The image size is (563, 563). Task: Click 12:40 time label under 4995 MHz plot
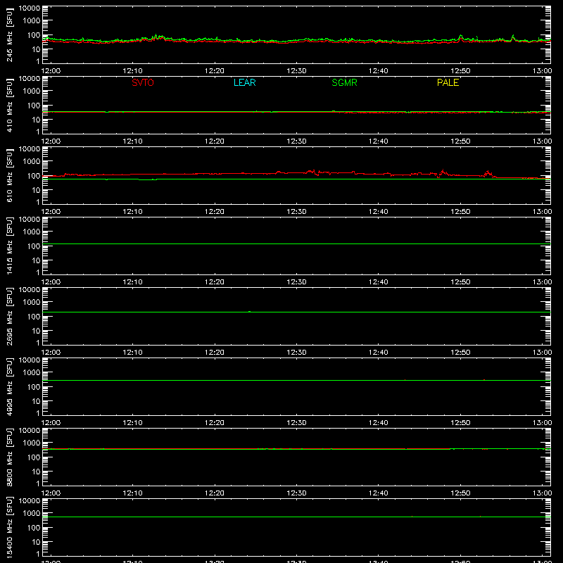click(379, 423)
